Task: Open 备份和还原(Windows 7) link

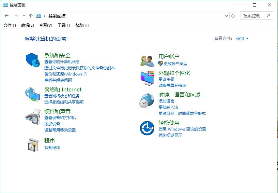Action: 66,74
